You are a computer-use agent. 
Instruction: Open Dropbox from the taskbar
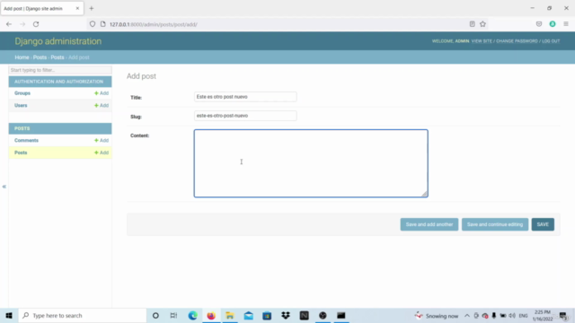286,315
